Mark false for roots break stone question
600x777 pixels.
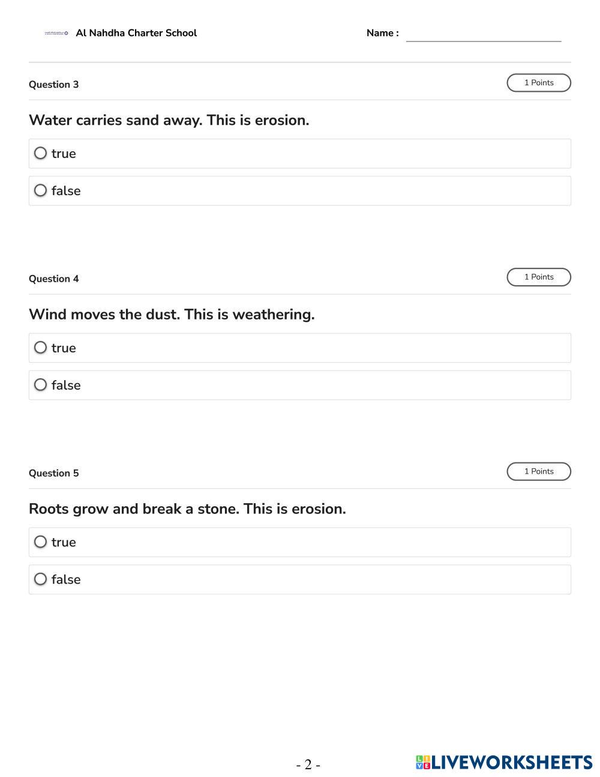coord(40,579)
